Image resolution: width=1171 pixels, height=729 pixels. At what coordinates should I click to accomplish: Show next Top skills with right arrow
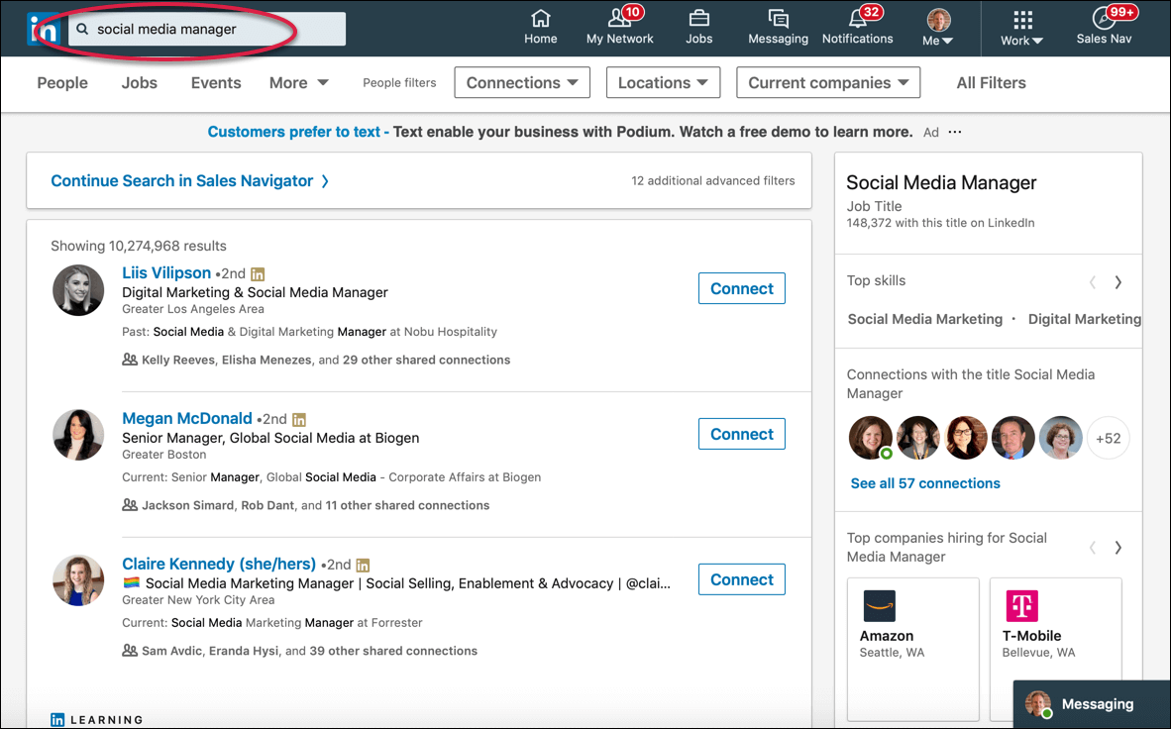coord(1118,282)
